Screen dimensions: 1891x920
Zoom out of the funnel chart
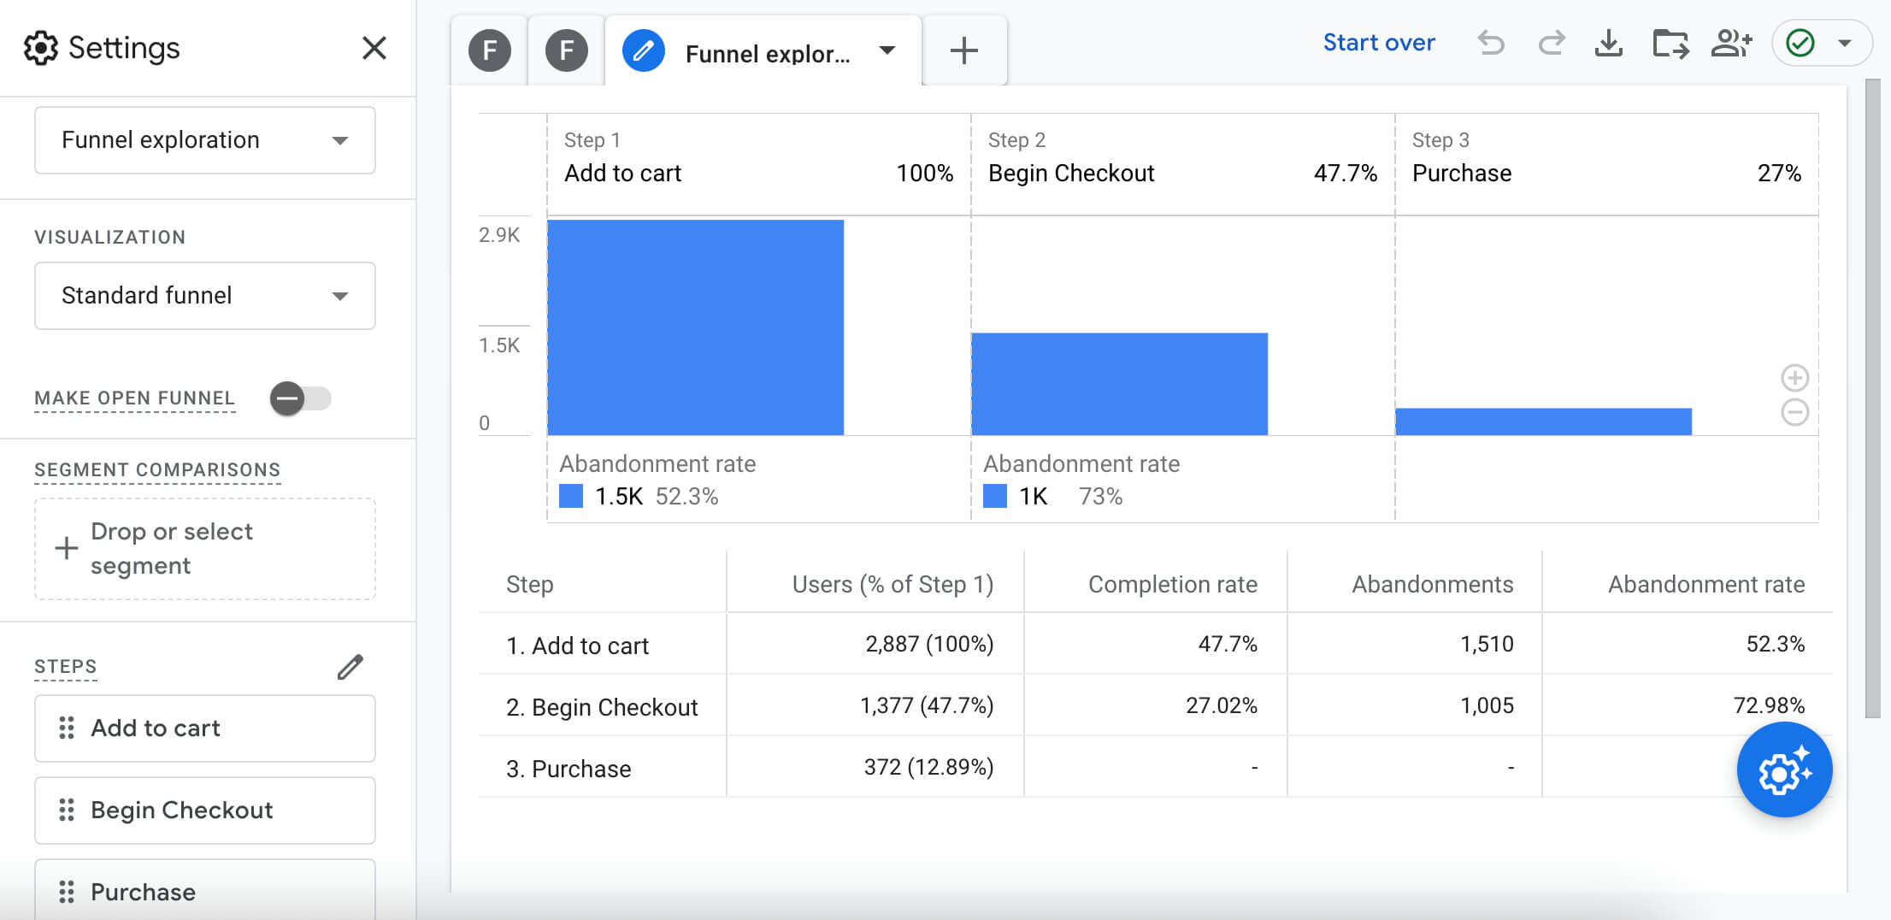(x=1795, y=413)
